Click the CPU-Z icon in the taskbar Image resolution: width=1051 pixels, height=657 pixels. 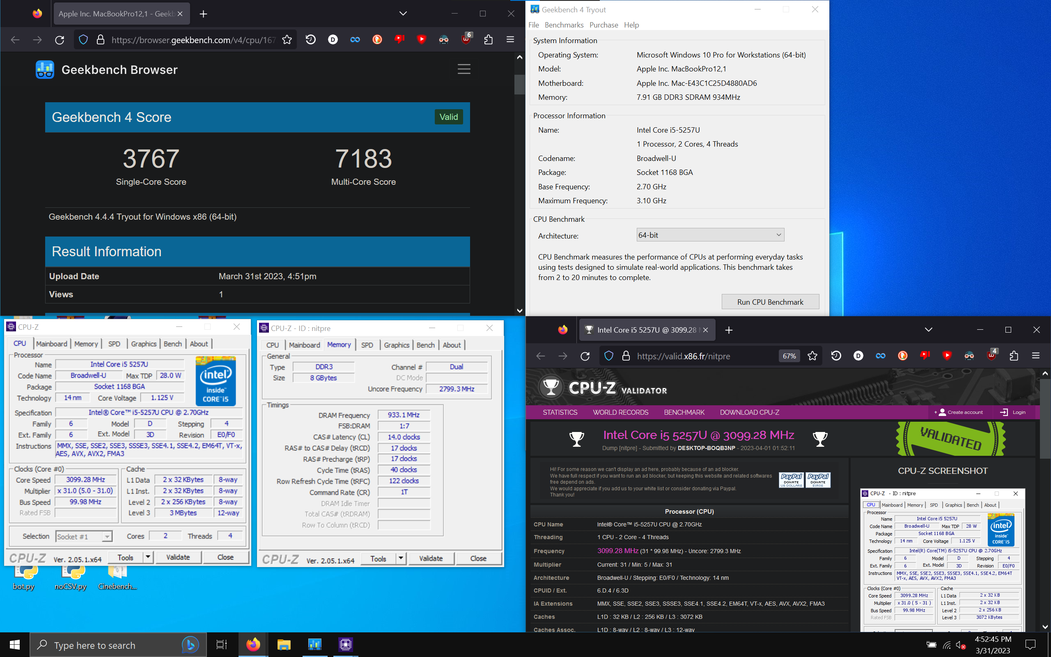click(346, 645)
